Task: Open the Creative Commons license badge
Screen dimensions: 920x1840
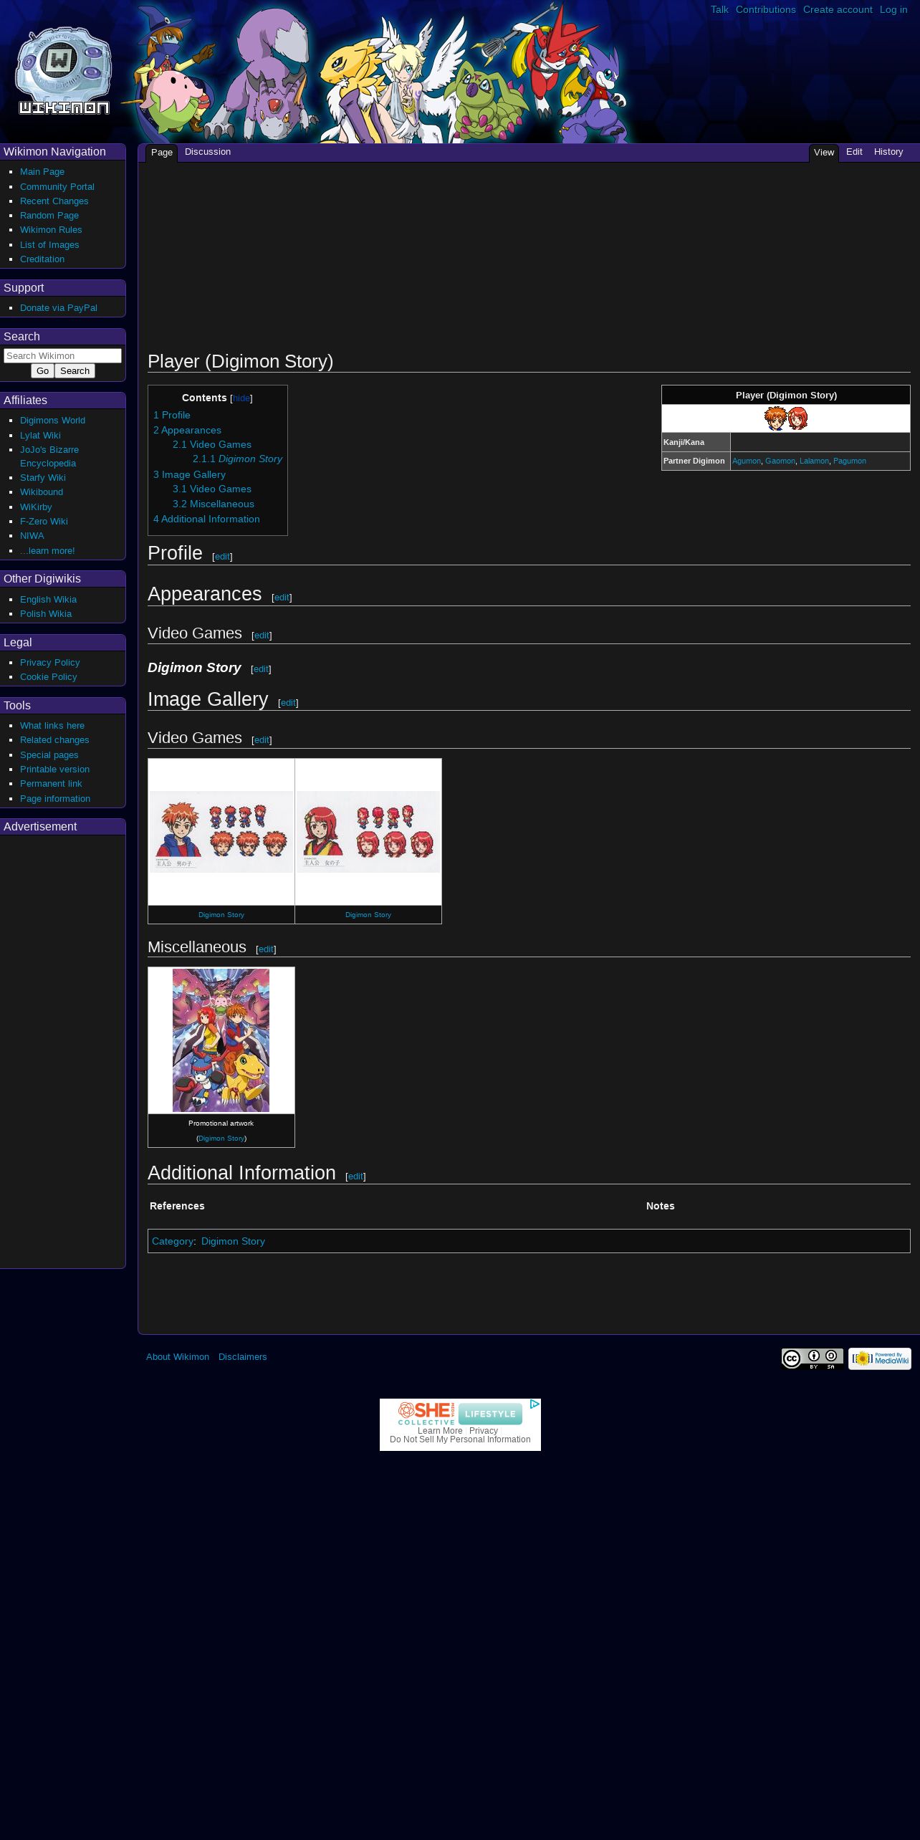Action: (x=812, y=1359)
